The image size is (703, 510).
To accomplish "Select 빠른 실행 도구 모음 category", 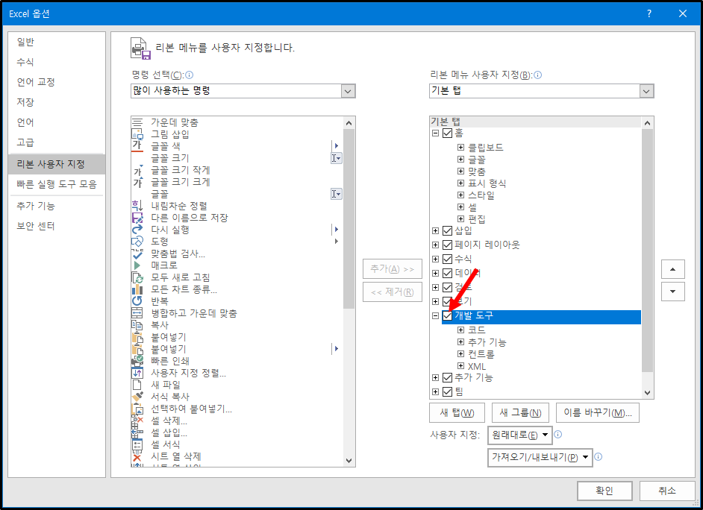I will pyautogui.click(x=57, y=184).
